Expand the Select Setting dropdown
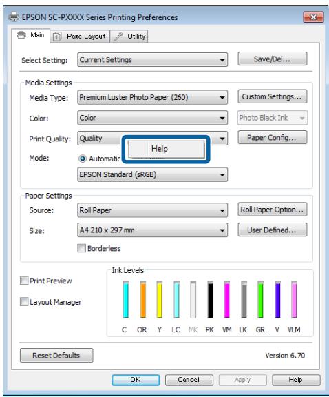 tap(153, 60)
